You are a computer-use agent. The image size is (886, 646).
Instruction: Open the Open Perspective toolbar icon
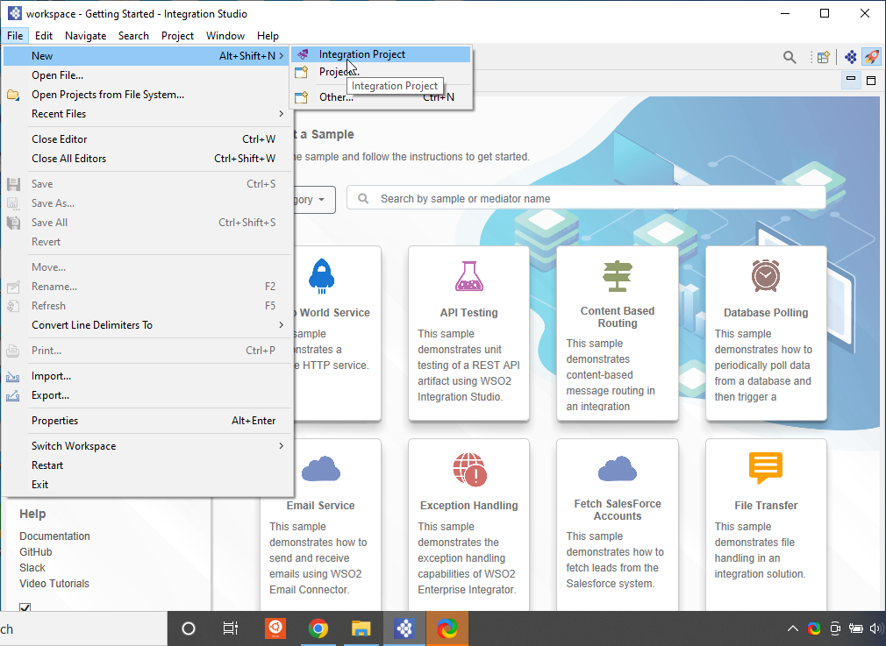pyautogui.click(x=824, y=57)
